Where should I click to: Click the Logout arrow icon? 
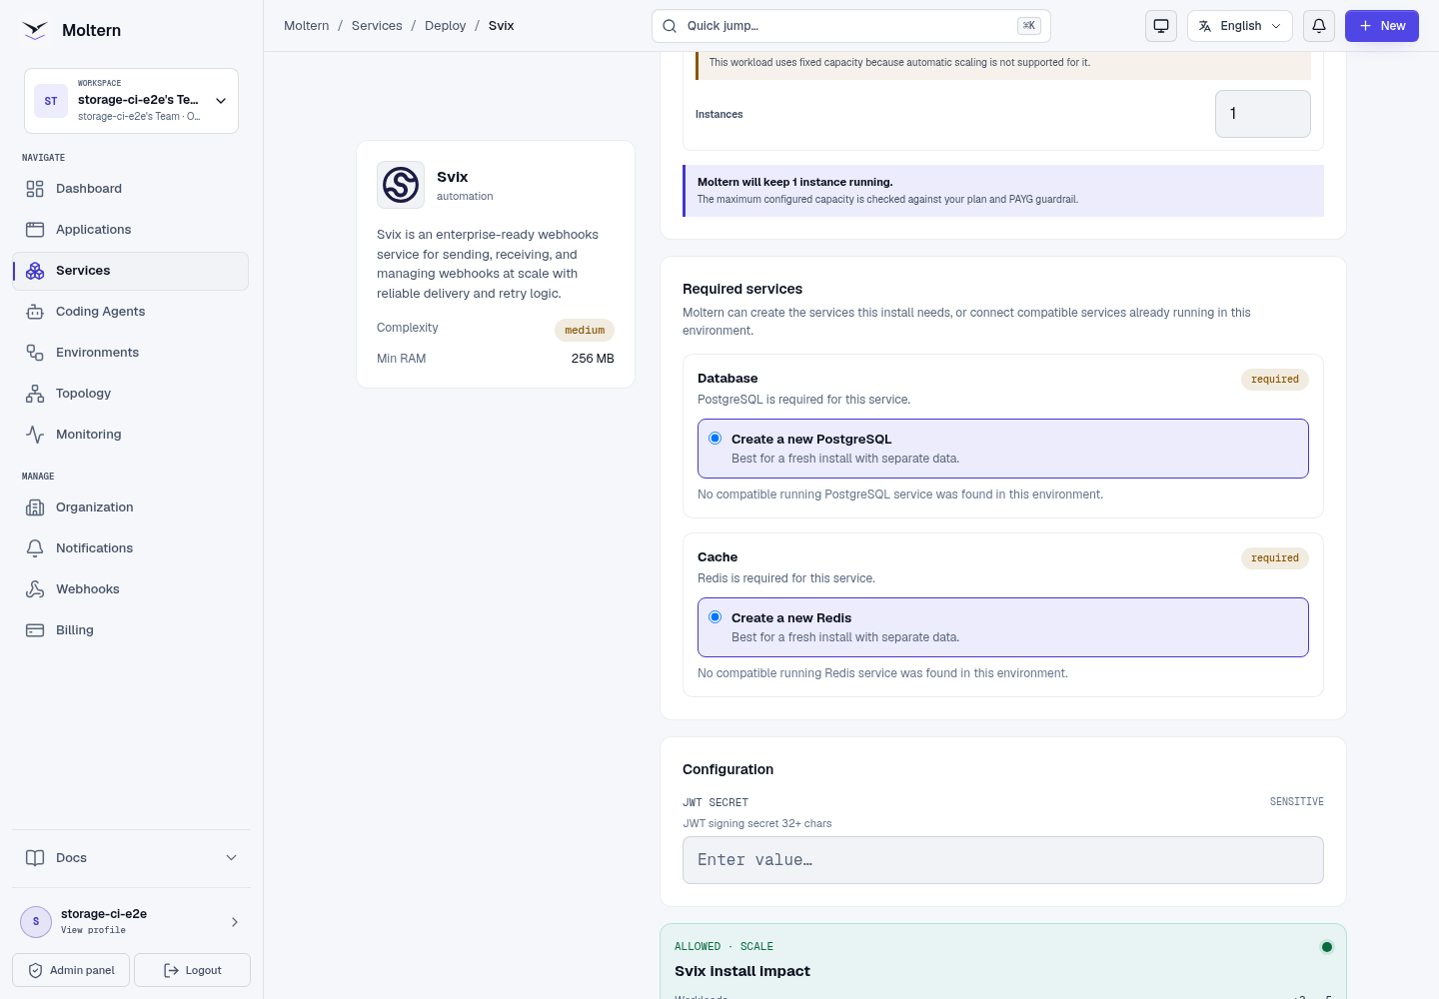point(171,970)
